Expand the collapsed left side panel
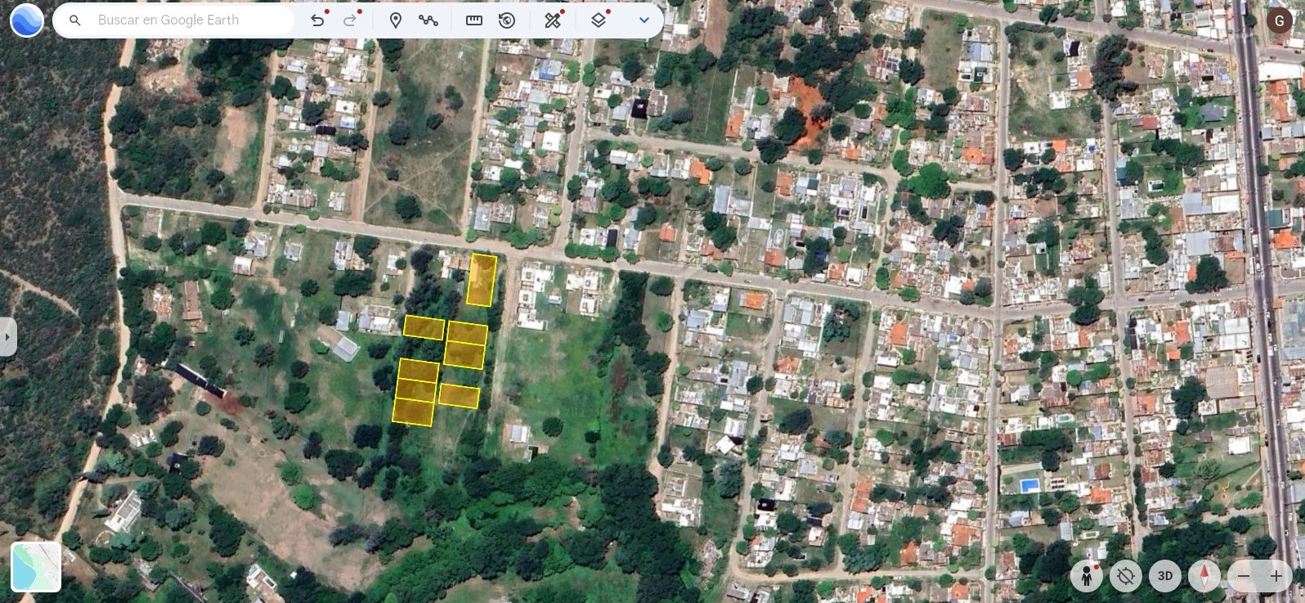The image size is (1305, 603). pos(7,336)
